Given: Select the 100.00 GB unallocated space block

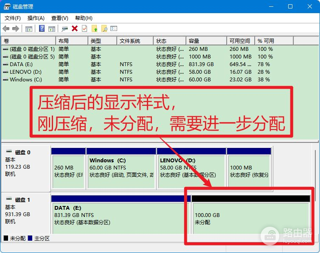Looking at the screenshot, I should pyautogui.click(x=250, y=218).
